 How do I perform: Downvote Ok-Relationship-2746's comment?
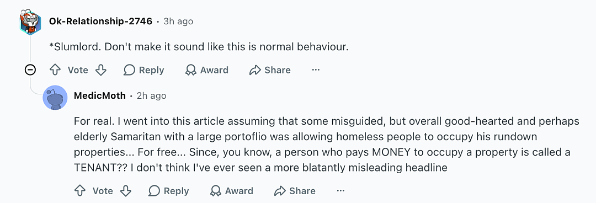coord(101,70)
